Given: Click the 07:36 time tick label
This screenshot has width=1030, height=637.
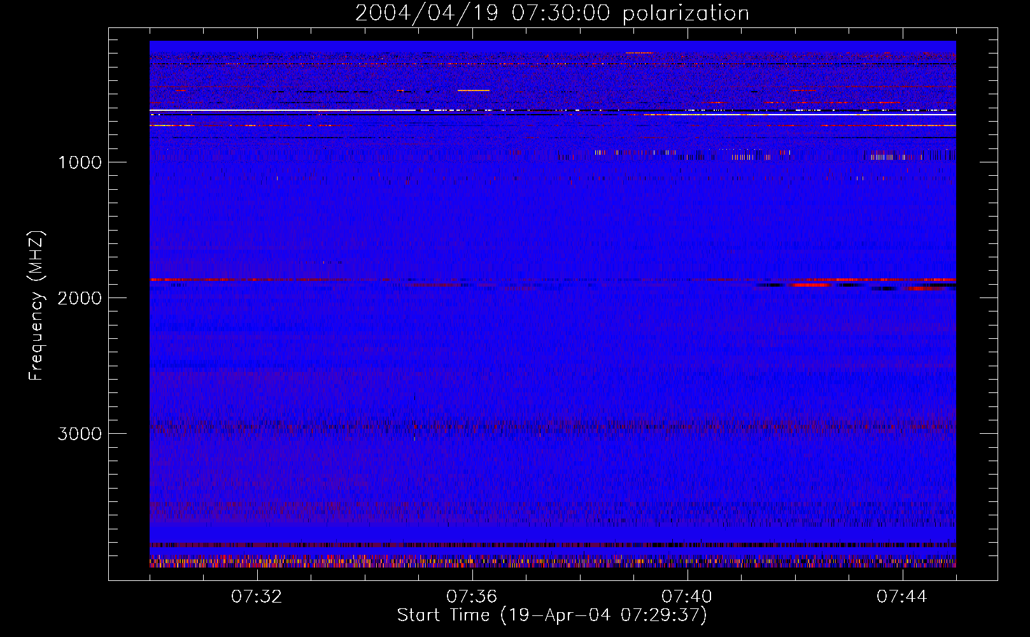Looking at the screenshot, I should coord(472,597).
